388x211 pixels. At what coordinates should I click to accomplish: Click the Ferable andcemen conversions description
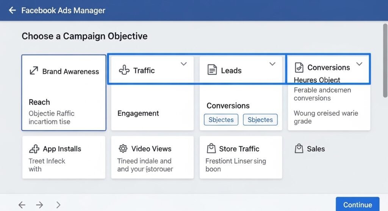(322, 94)
